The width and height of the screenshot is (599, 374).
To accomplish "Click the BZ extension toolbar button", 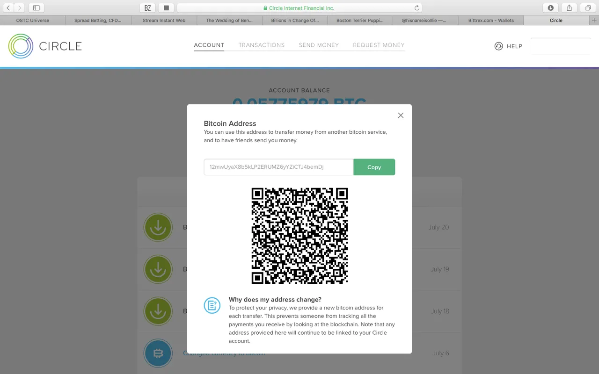I will pos(147,8).
